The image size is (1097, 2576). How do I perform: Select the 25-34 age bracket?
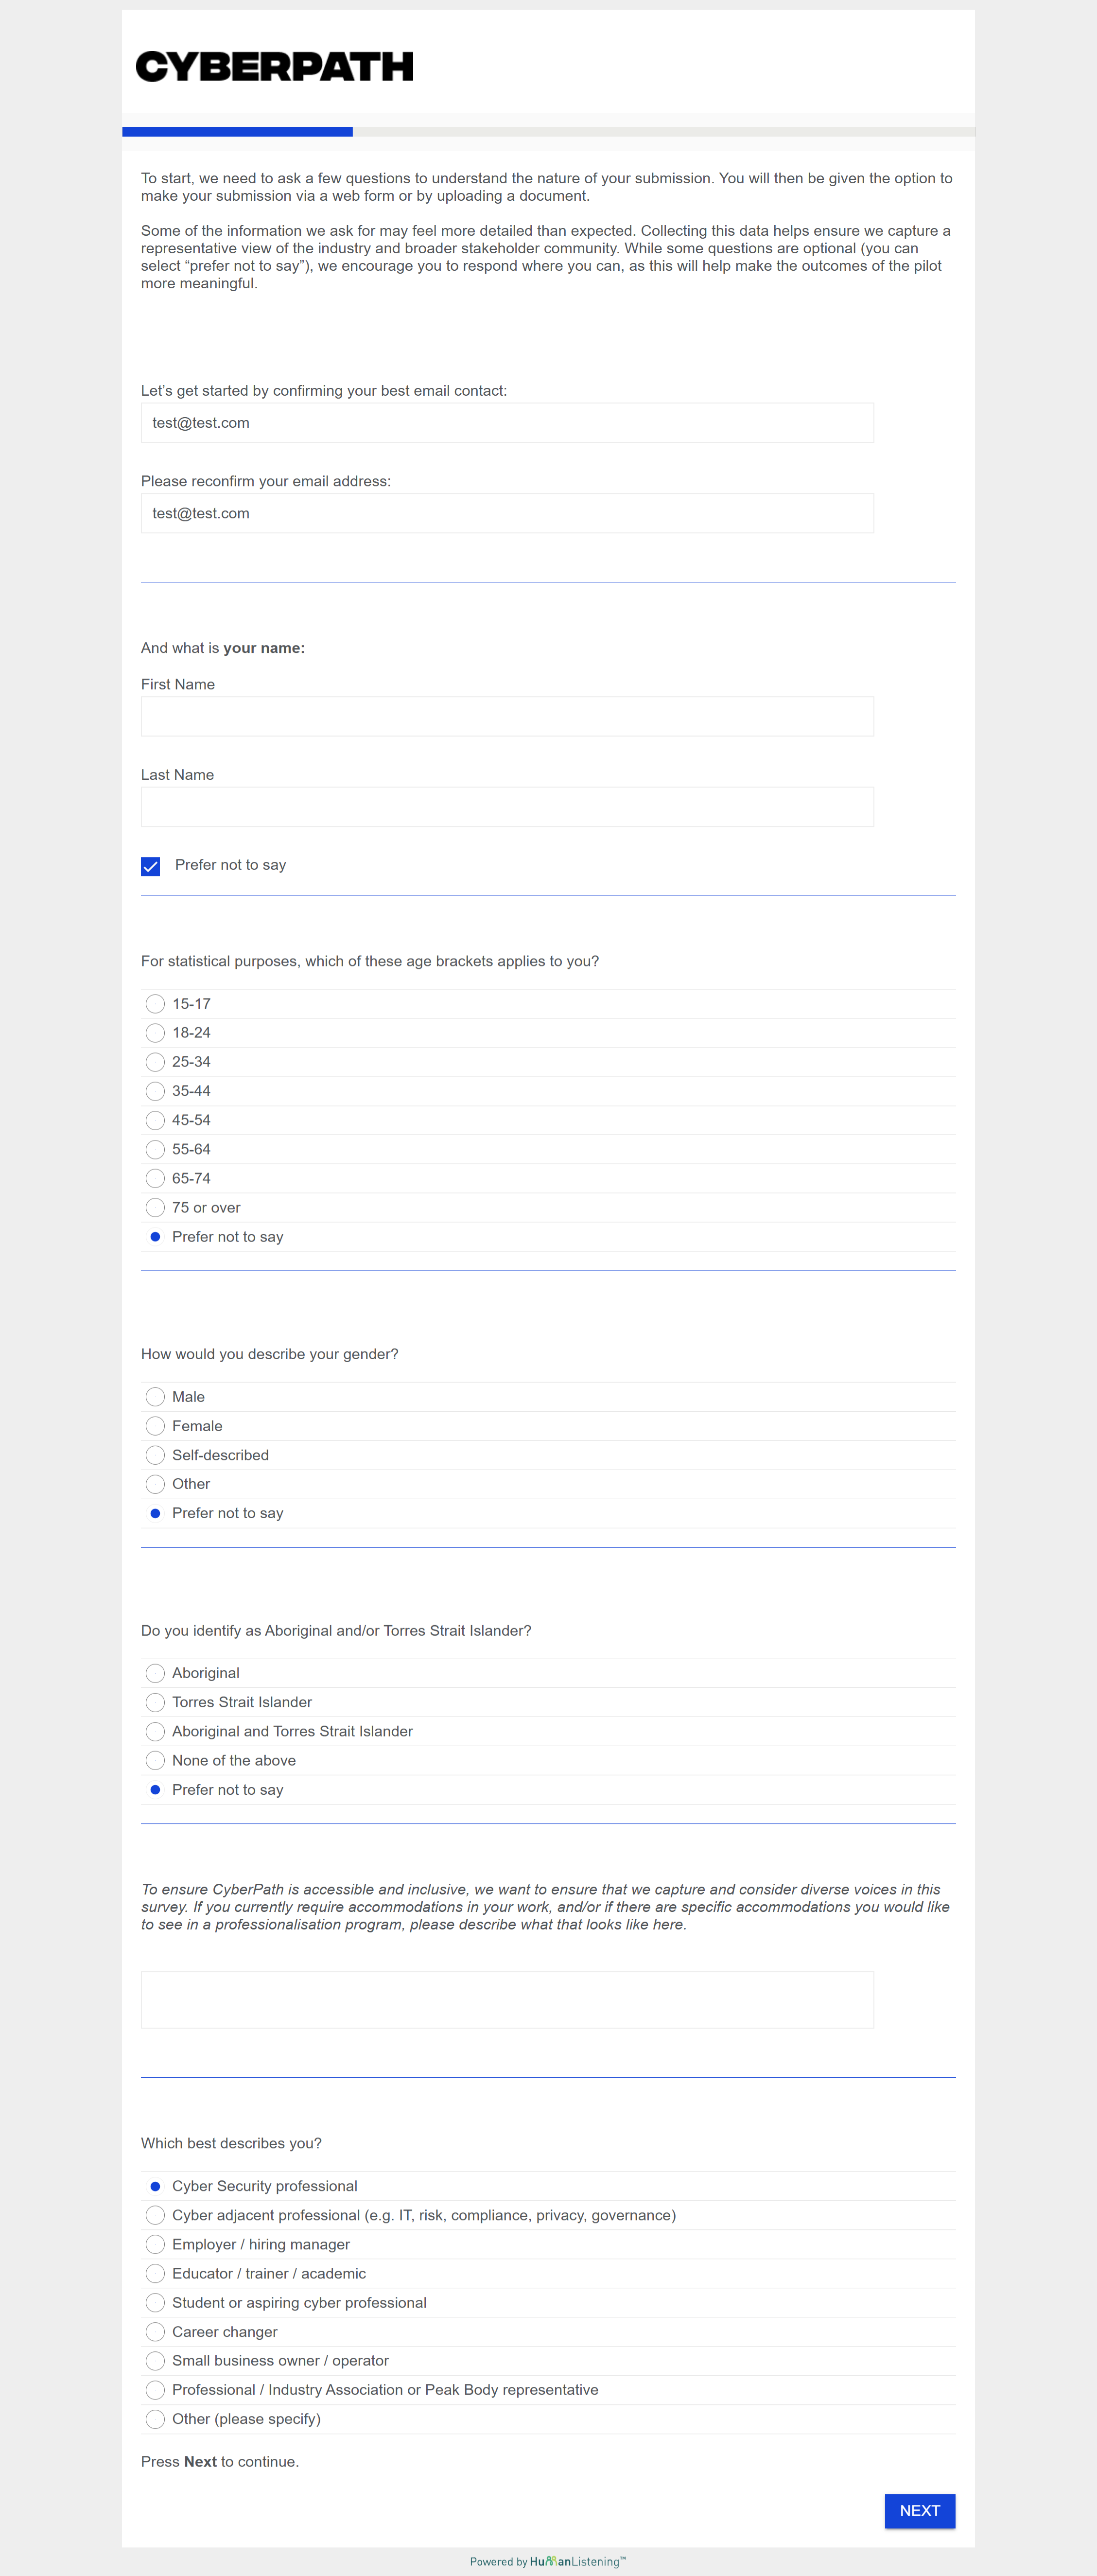click(x=155, y=1062)
